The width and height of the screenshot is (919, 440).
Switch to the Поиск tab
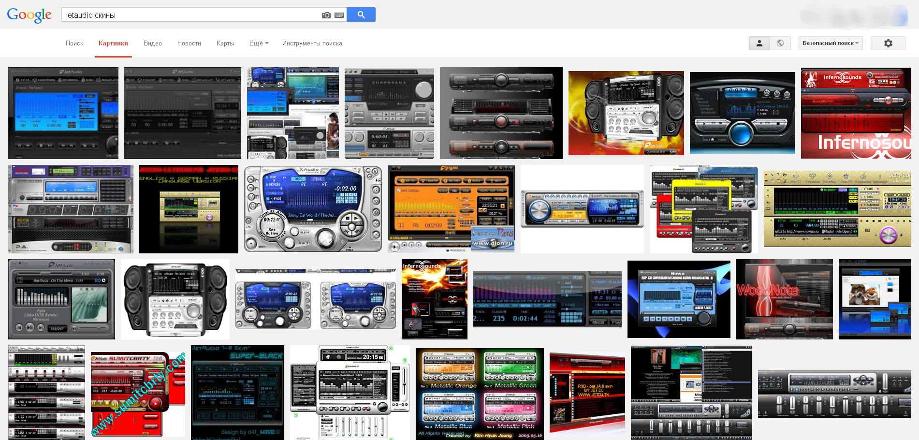pyautogui.click(x=74, y=43)
